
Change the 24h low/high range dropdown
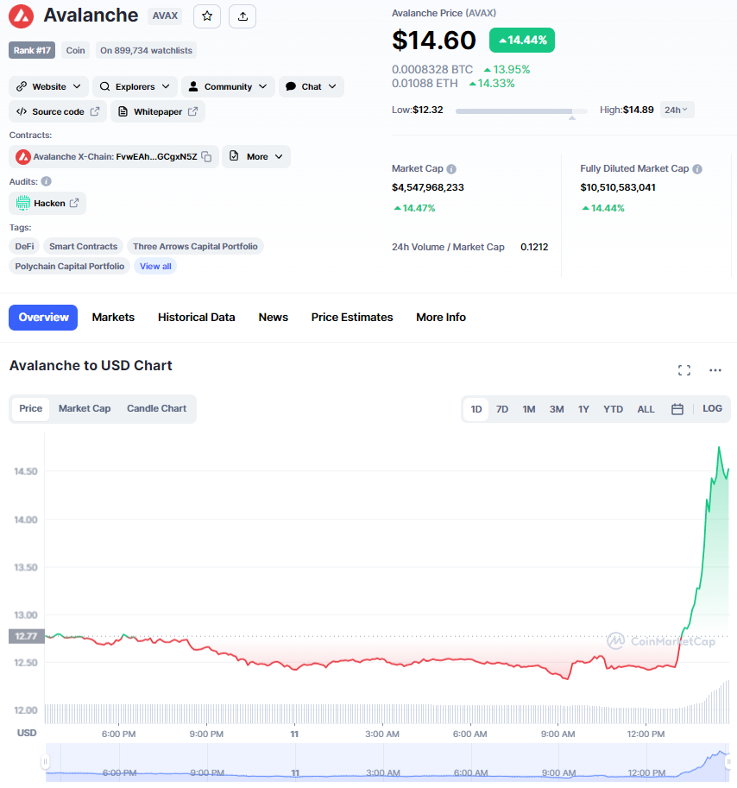click(x=677, y=110)
